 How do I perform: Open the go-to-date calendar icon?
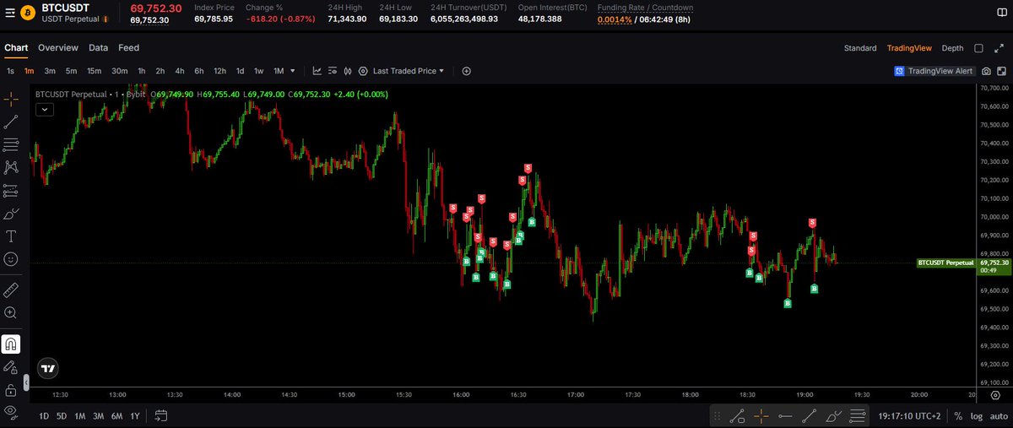click(x=161, y=415)
